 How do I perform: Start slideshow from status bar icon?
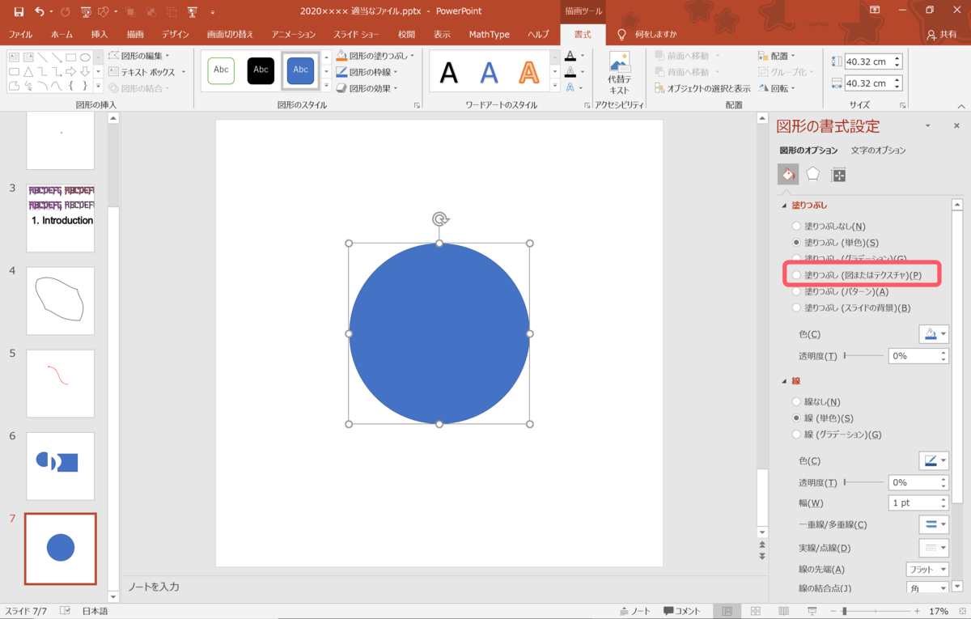812,611
